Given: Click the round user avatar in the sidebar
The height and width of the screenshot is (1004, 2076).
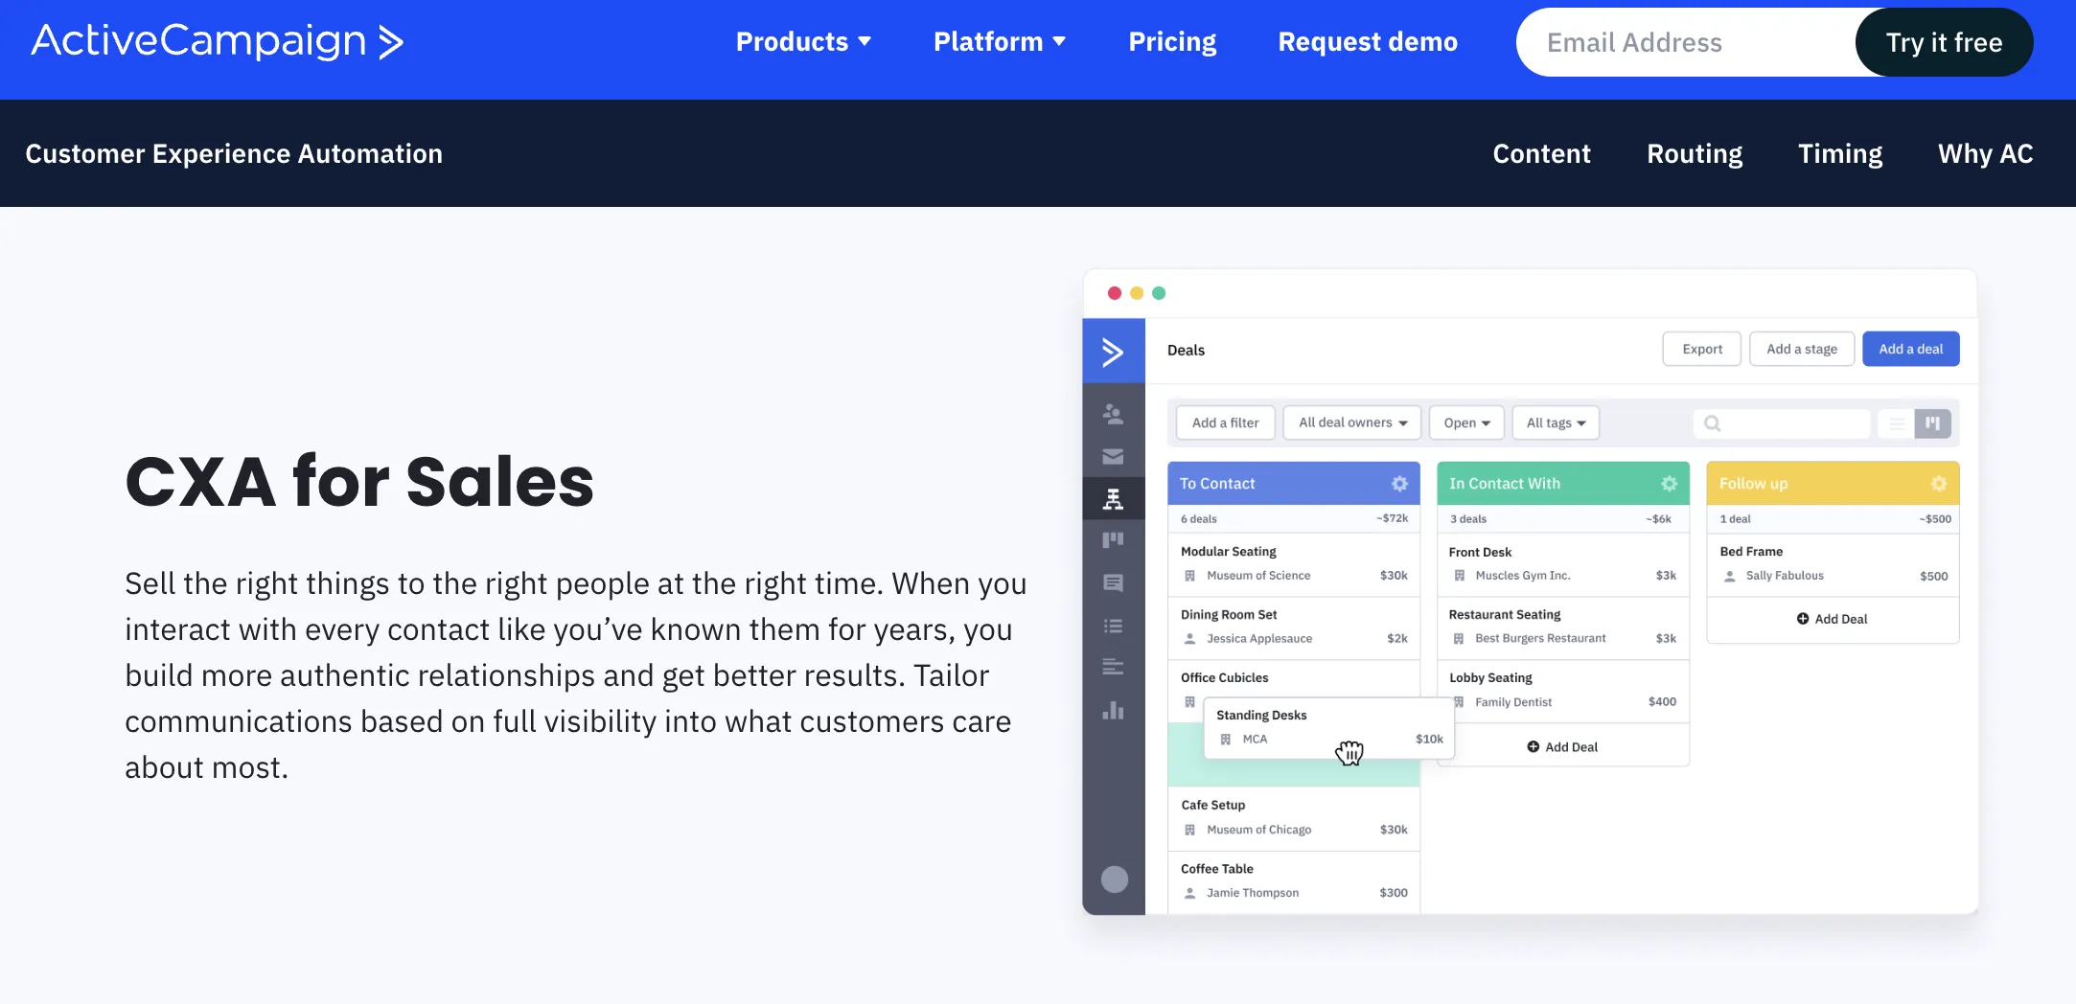Looking at the screenshot, I should (1115, 879).
